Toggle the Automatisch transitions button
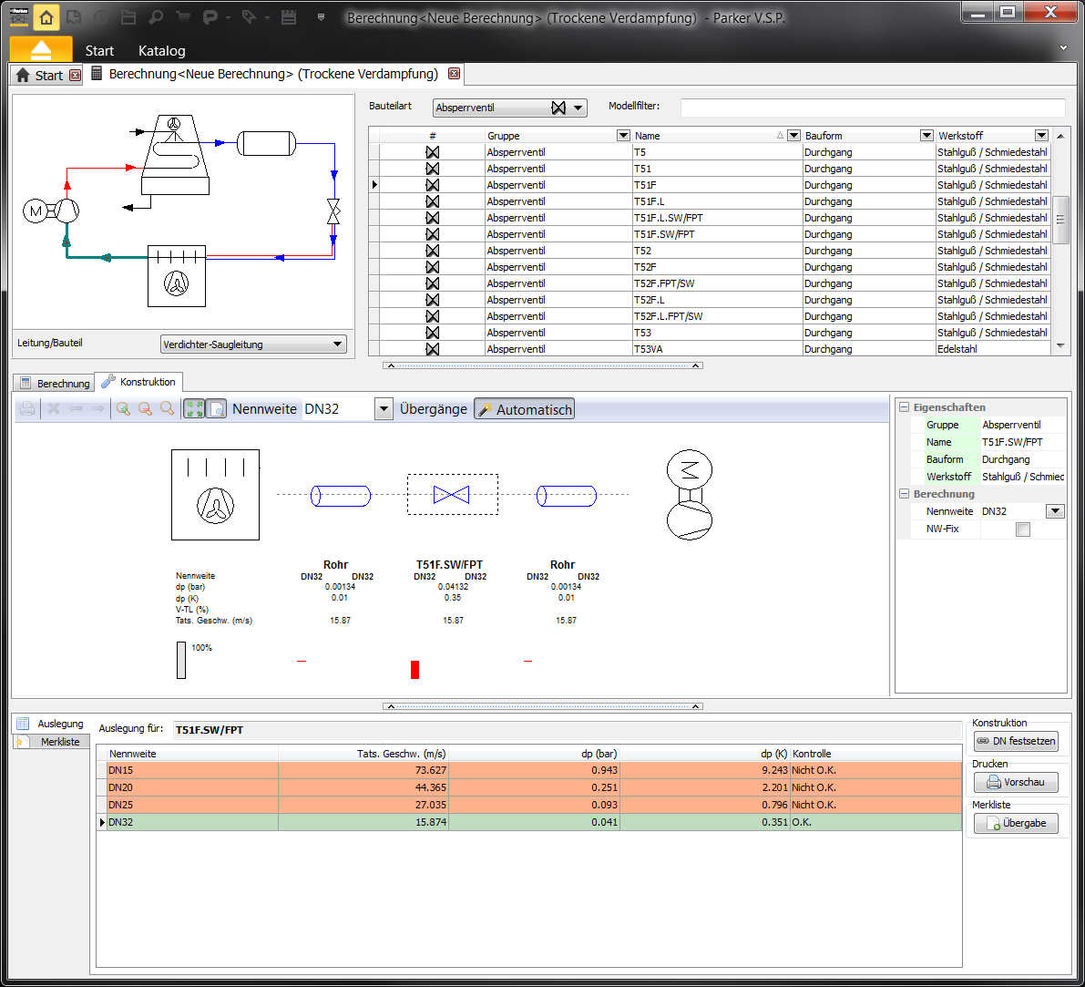Viewport: 1085px width, 987px height. click(525, 409)
